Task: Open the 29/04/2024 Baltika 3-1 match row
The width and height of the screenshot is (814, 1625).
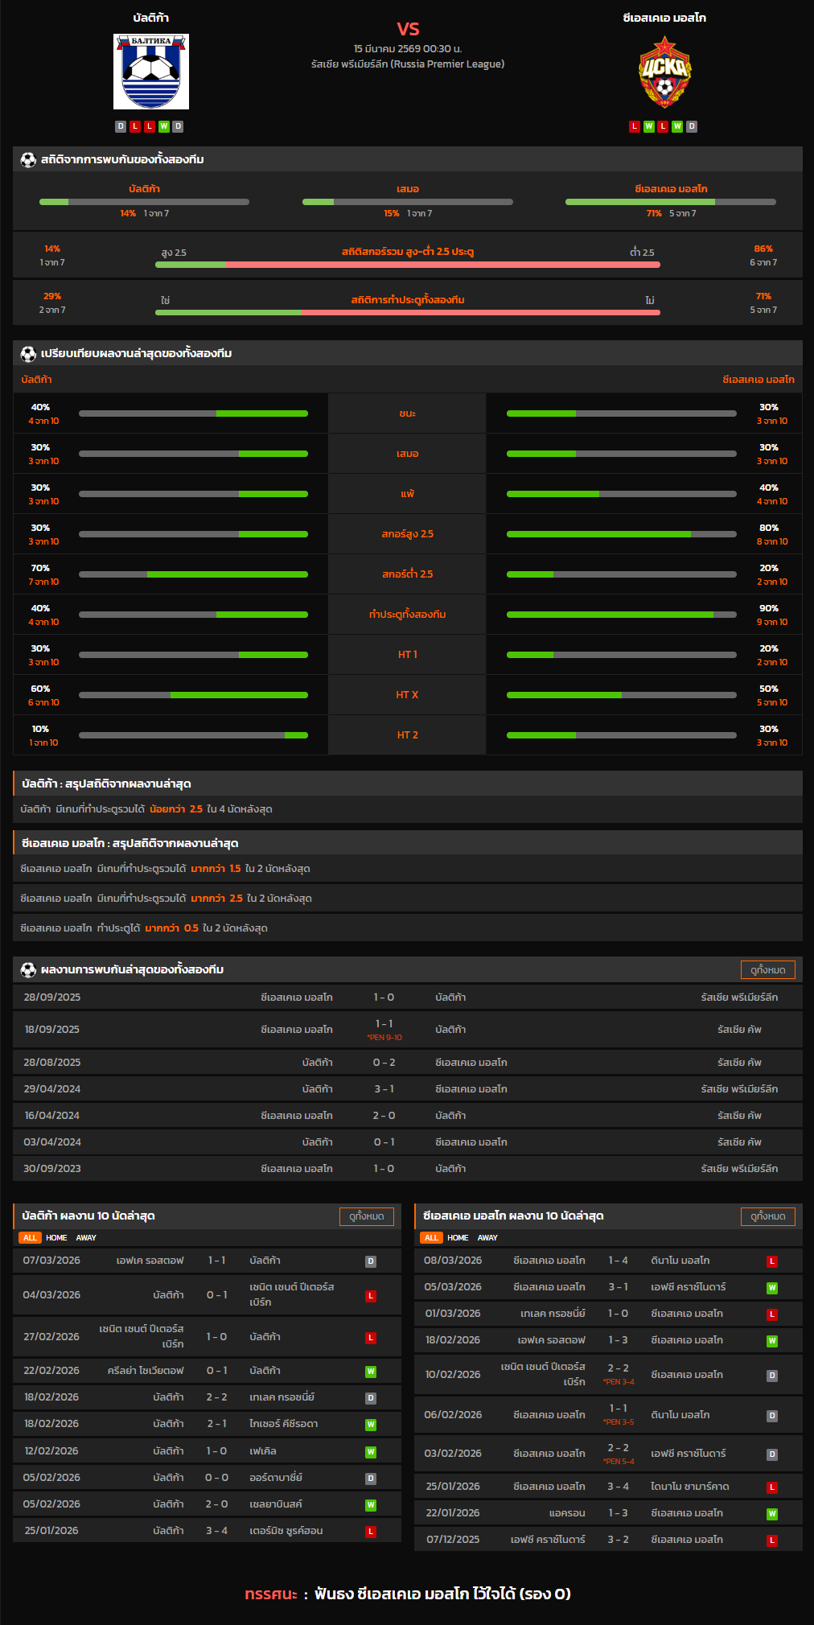Action: (x=407, y=1089)
